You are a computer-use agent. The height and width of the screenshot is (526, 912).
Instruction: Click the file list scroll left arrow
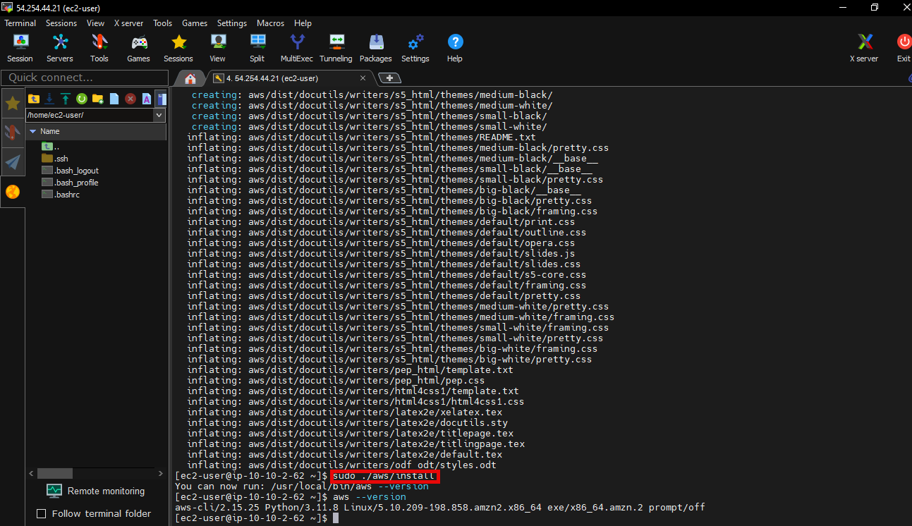point(31,474)
